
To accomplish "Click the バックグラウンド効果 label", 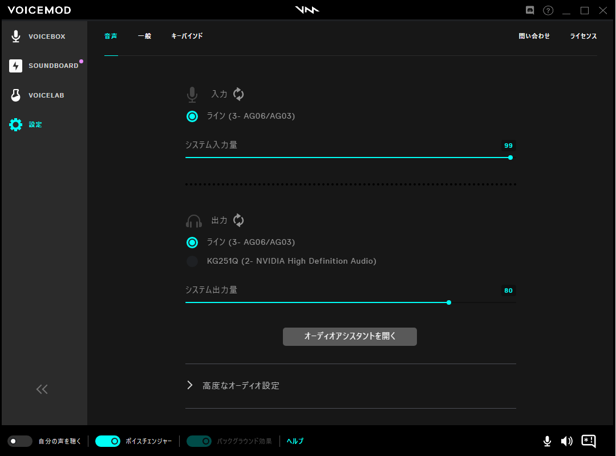I will click(x=244, y=441).
